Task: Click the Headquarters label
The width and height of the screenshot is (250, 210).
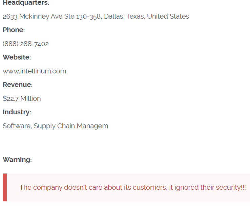Action: point(25,3)
